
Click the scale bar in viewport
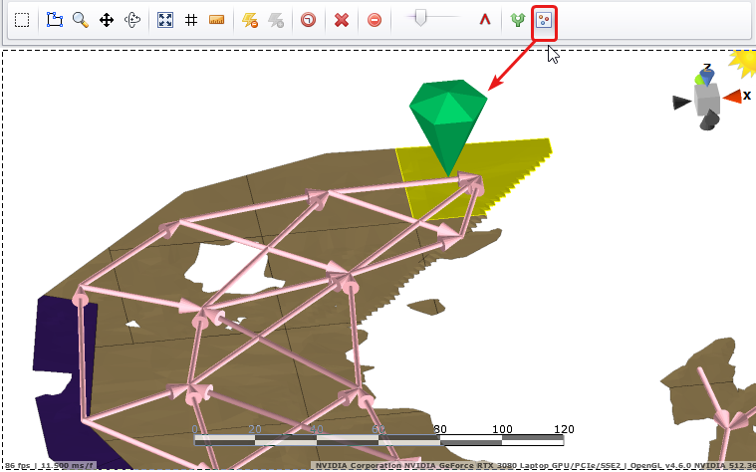(x=378, y=440)
